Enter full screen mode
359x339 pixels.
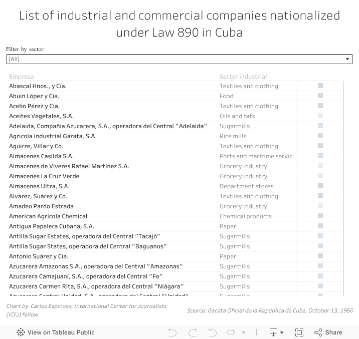pyautogui.click(x=299, y=332)
